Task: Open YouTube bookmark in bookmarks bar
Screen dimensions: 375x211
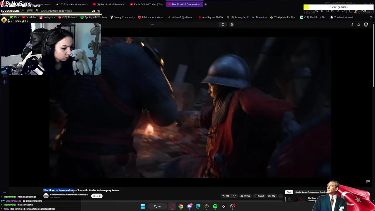Action: [29, 17]
